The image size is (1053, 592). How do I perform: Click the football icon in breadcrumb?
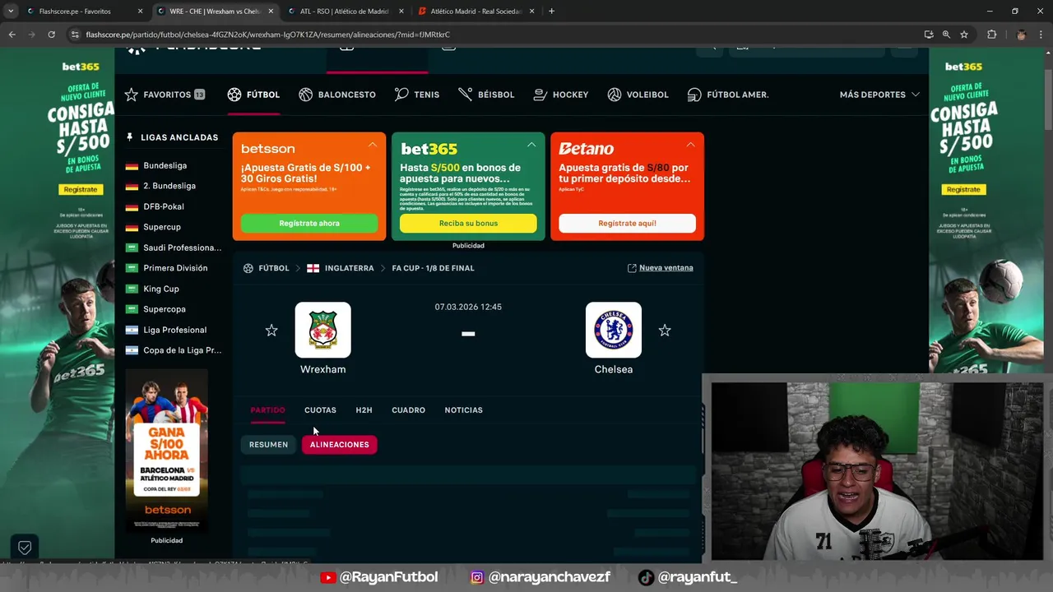248,268
